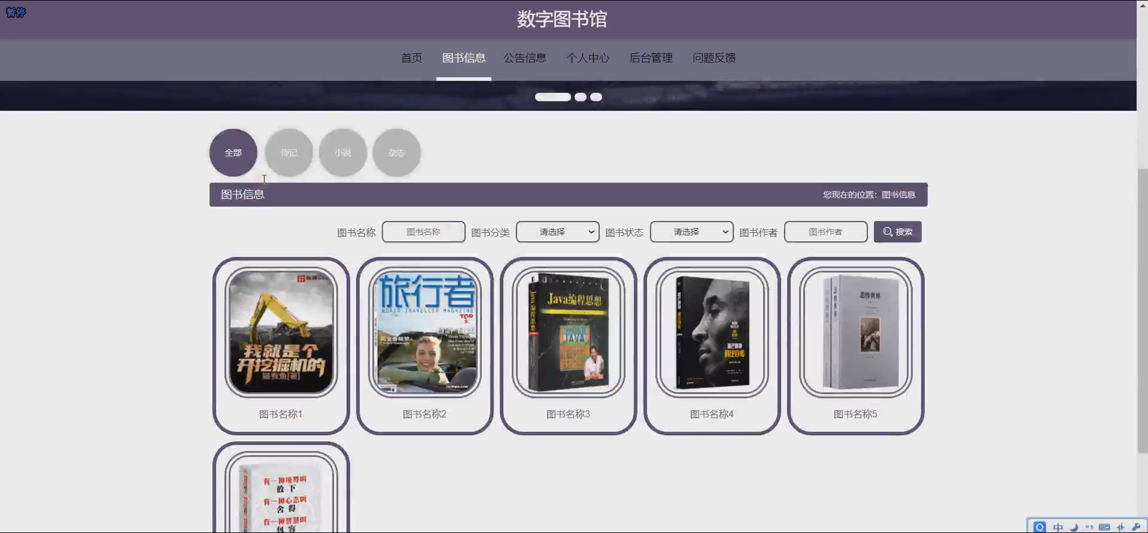Viewport: 1148px width, 533px height.
Task: Filter books by 小说 category circle
Action: [342, 152]
